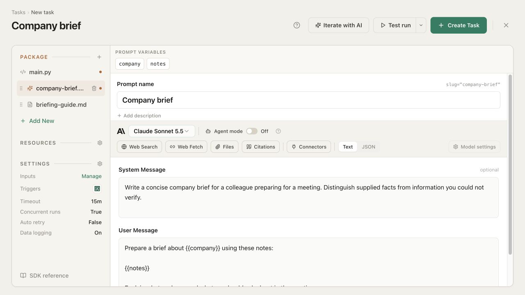Click the notes prompt variable chip
The height and width of the screenshot is (295, 525).
158,64
